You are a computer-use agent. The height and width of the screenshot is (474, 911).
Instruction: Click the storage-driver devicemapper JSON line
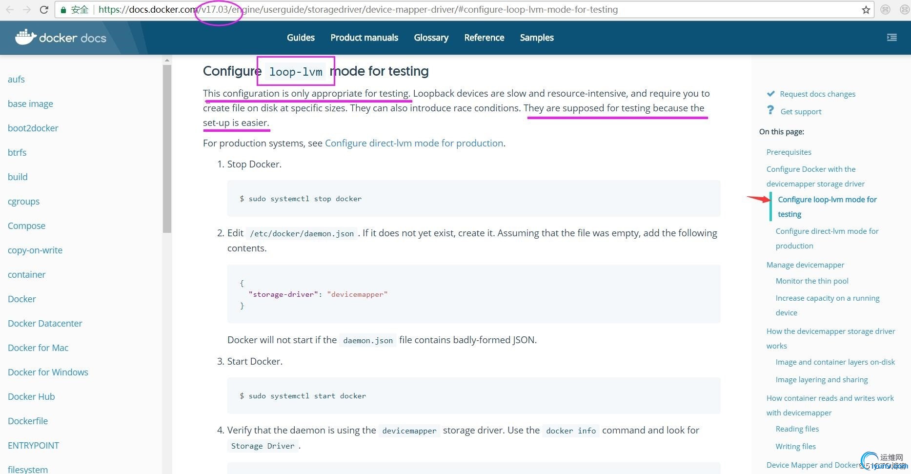(318, 294)
